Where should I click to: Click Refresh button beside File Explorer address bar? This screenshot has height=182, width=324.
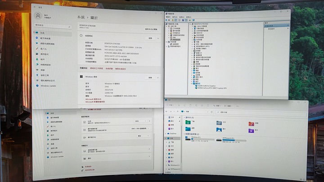(x=211, y=112)
